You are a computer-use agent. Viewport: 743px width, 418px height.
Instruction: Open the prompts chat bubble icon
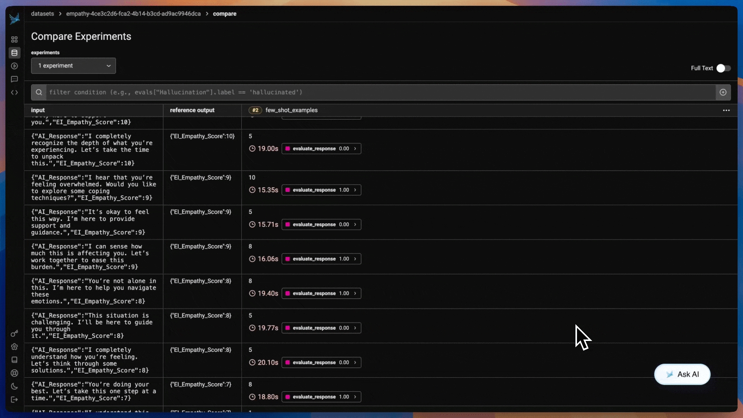(x=14, y=79)
